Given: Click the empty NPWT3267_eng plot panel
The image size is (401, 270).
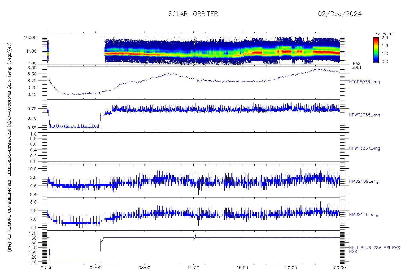Looking at the screenshot, I should (x=193, y=148).
